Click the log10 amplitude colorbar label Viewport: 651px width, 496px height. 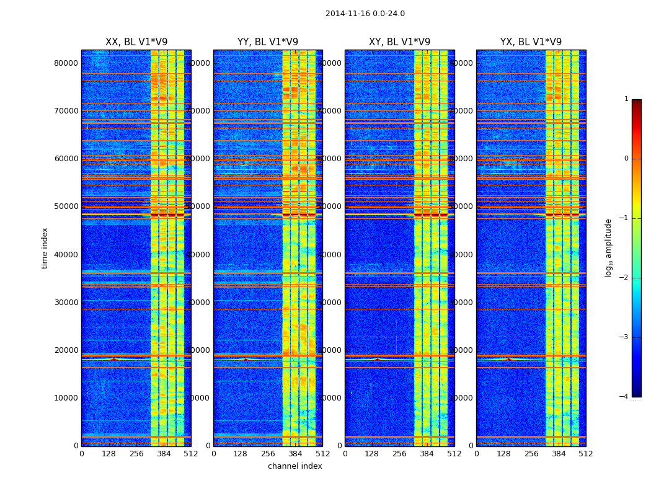point(609,248)
